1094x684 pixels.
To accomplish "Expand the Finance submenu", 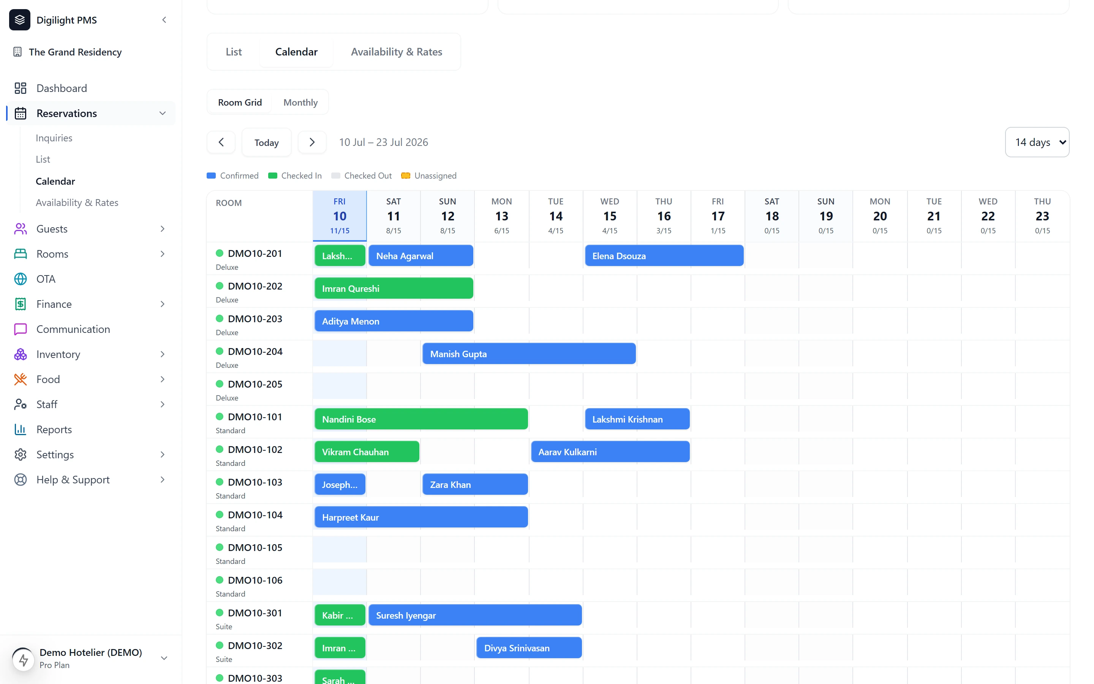I will tap(163, 304).
